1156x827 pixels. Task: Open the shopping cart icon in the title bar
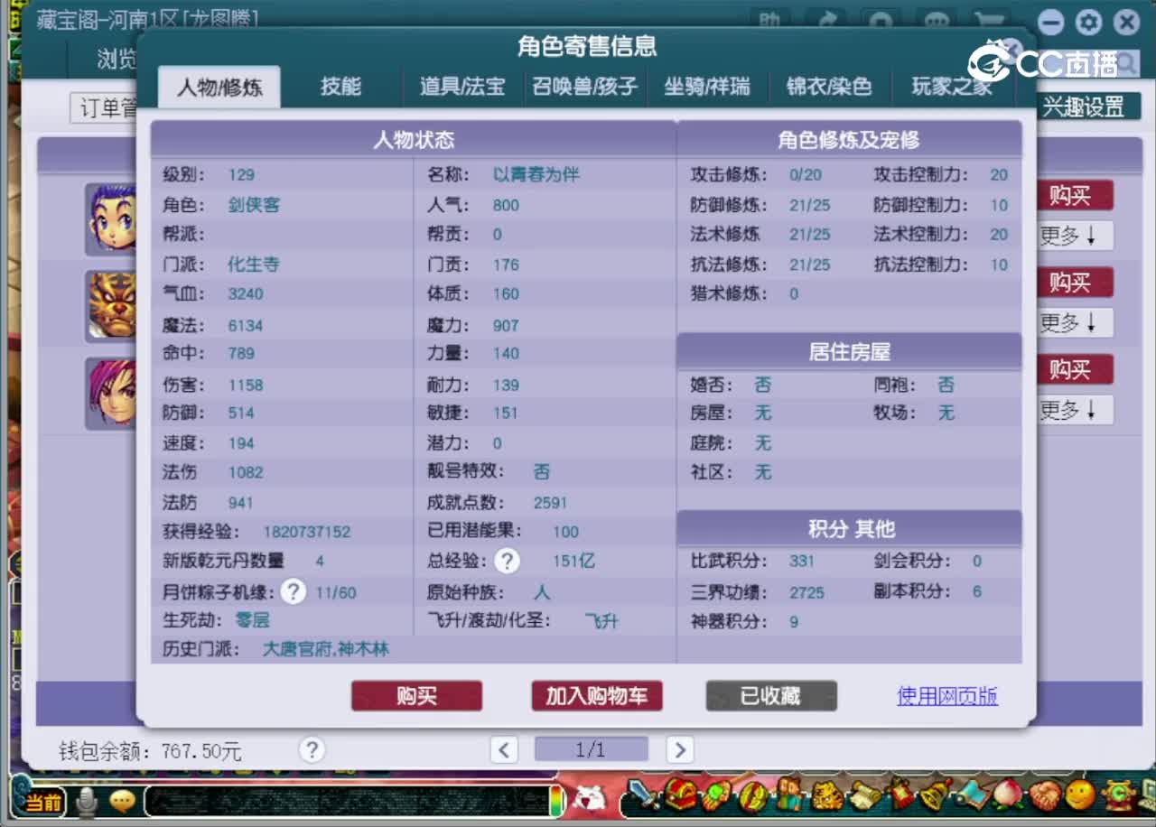pos(989,22)
